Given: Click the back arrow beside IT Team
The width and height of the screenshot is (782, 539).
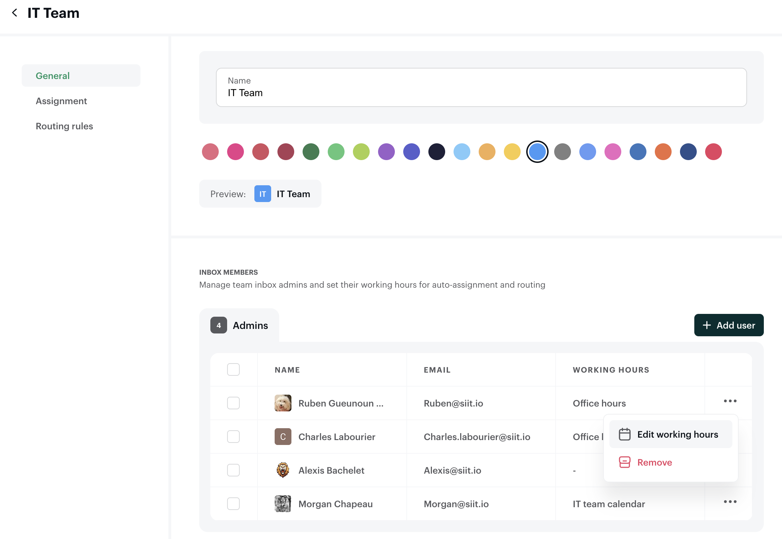Looking at the screenshot, I should pyautogui.click(x=15, y=13).
